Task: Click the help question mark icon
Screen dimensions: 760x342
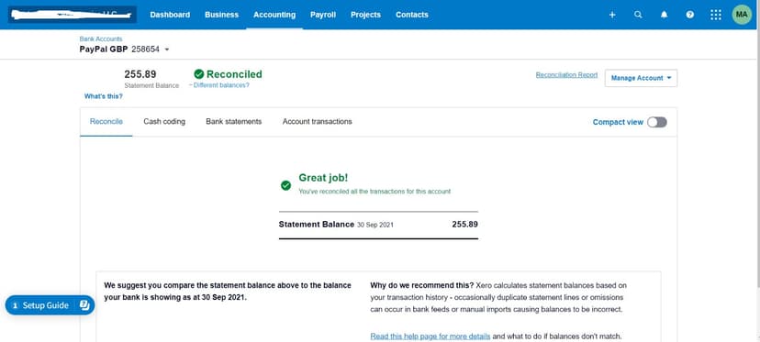Action: coord(689,15)
